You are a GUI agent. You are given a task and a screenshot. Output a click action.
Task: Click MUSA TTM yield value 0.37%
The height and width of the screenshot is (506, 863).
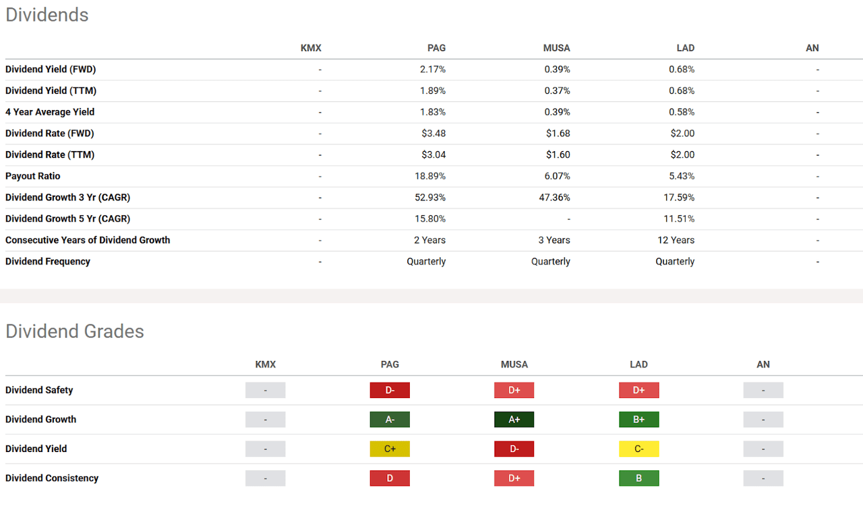pos(558,90)
